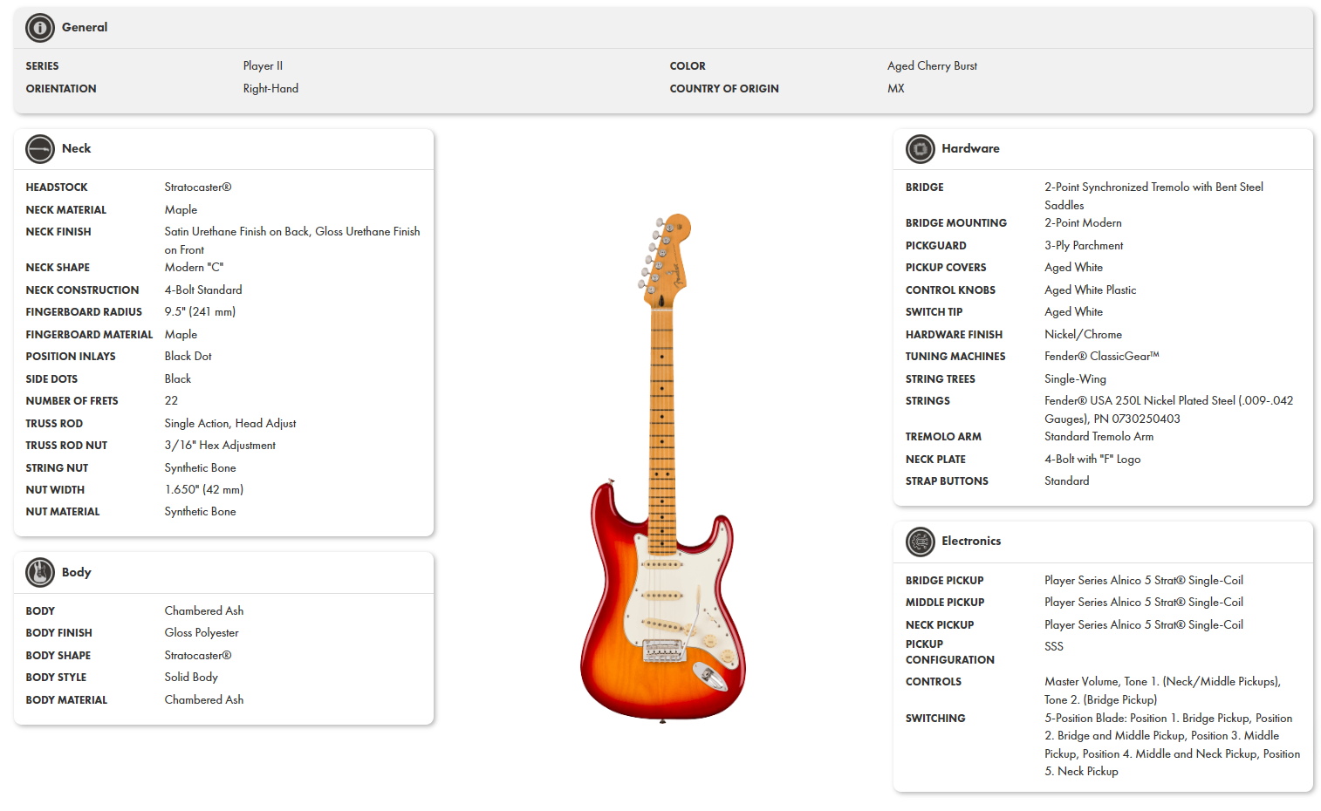Click the SERIES label

(43, 66)
